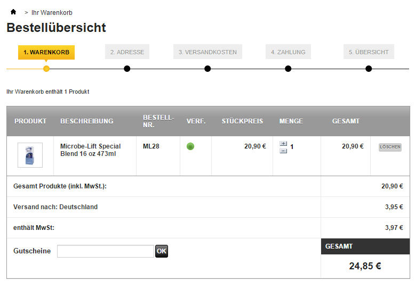
Task: Go to the 2. Adresse step
Action: click(127, 52)
